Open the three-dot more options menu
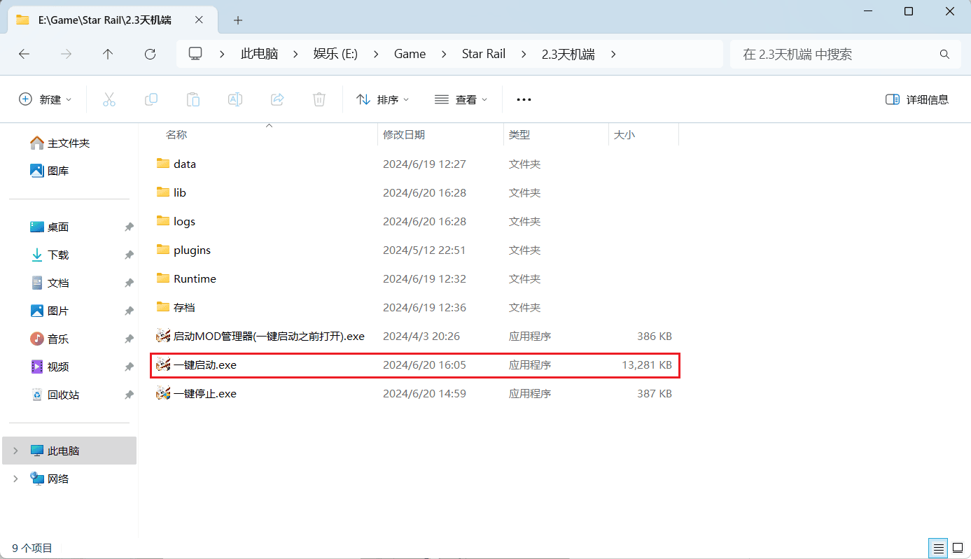 (524, 99)
